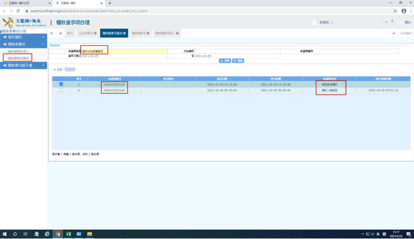Click the 重置 reset button

click(238, 61)
